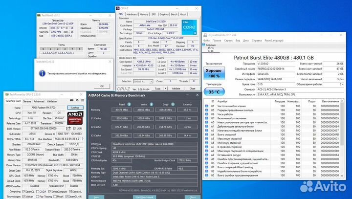Click the Name field showing AMD Radeon RX 5700
This screenshot has width=352, height=199.
pyautogui.click(x=44, y=108)
